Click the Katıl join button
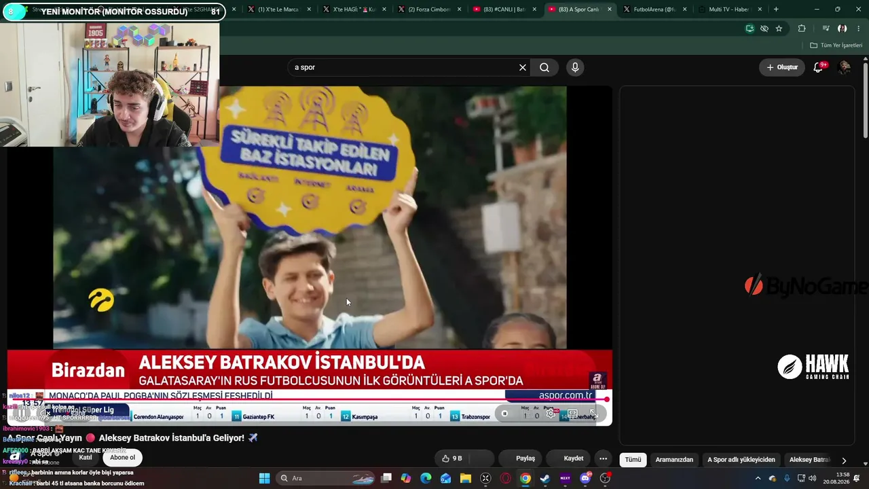The width and height of the screenshot is (869, 489). coord(86,458)
